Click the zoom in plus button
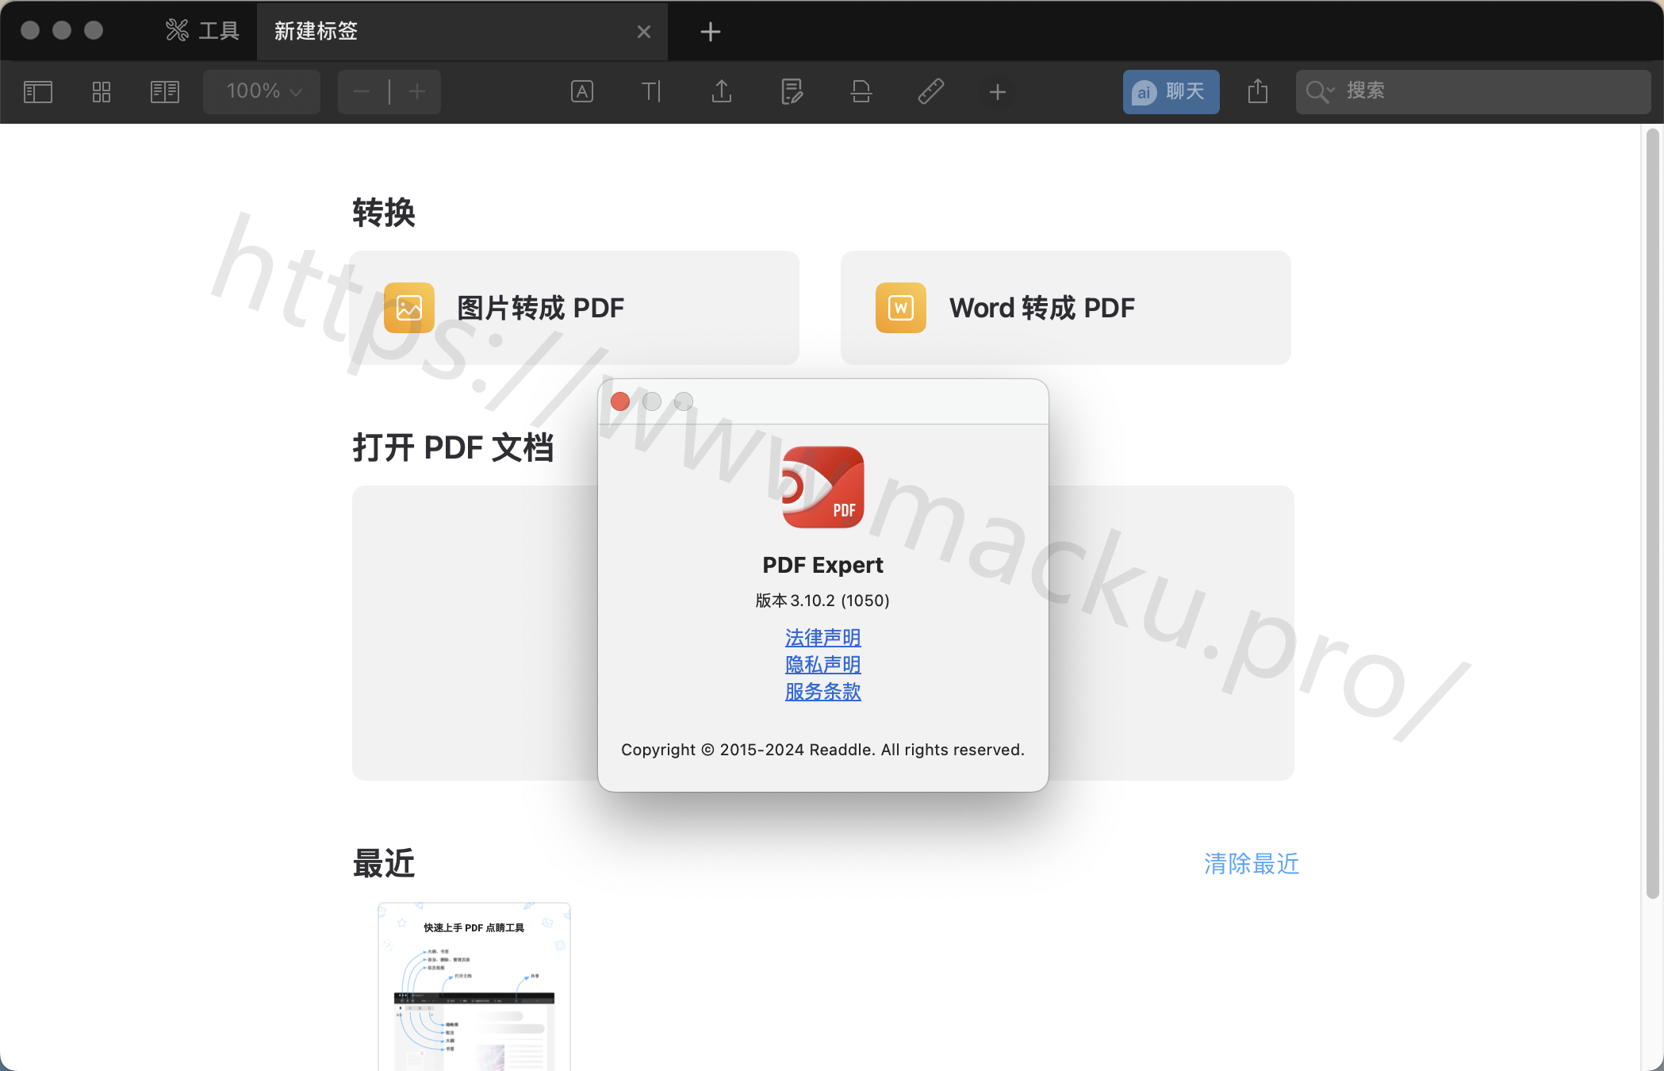Viewport: 1664px width, 1071px height. [x=417, y=92]
